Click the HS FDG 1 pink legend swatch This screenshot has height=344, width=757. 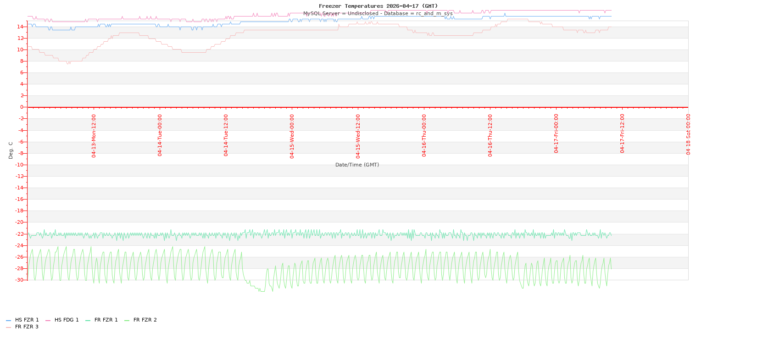(48, 320)
